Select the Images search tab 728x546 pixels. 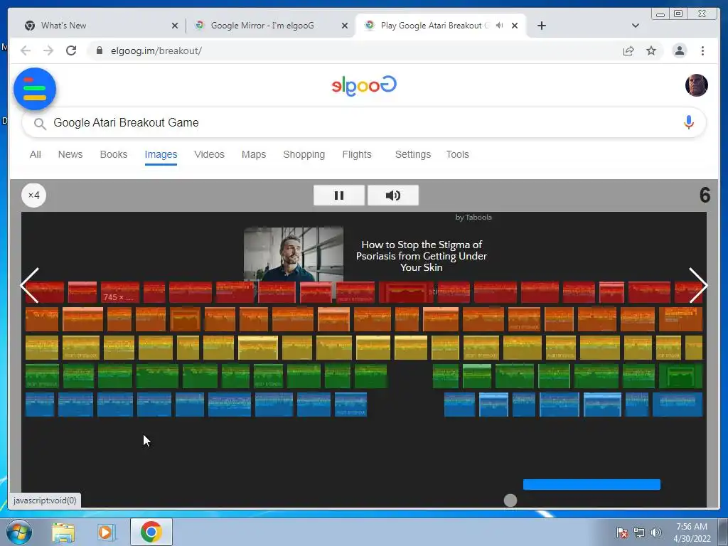tap(161, 154)
